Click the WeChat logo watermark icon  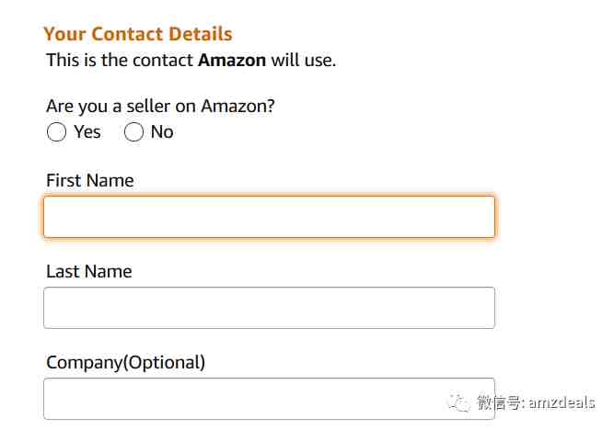pos(458,402)
